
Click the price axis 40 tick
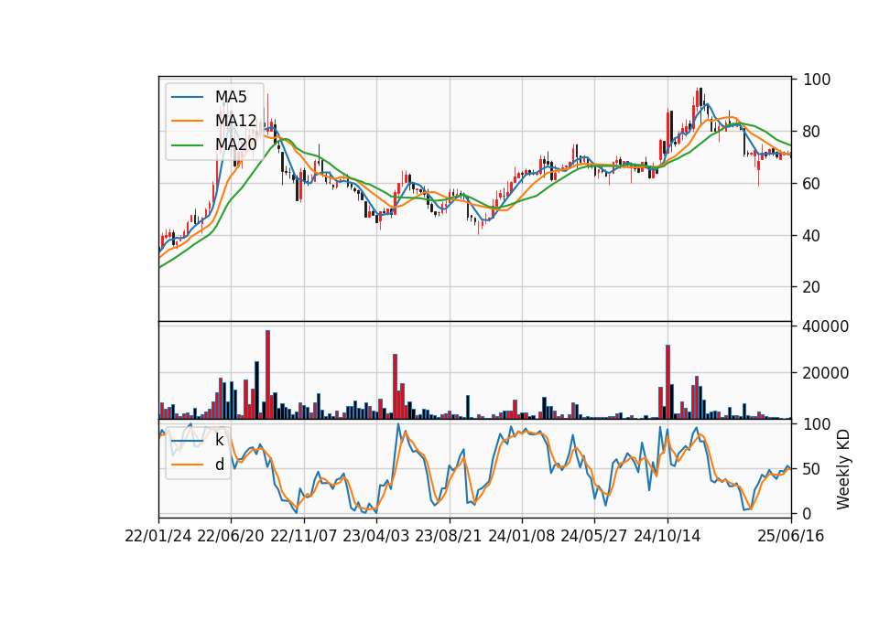811,236
